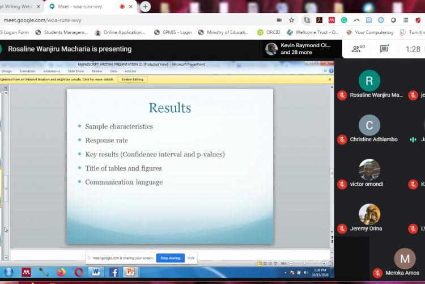Hide the screen sharing notification bar
425x284 pixels.
pos(191,258)
